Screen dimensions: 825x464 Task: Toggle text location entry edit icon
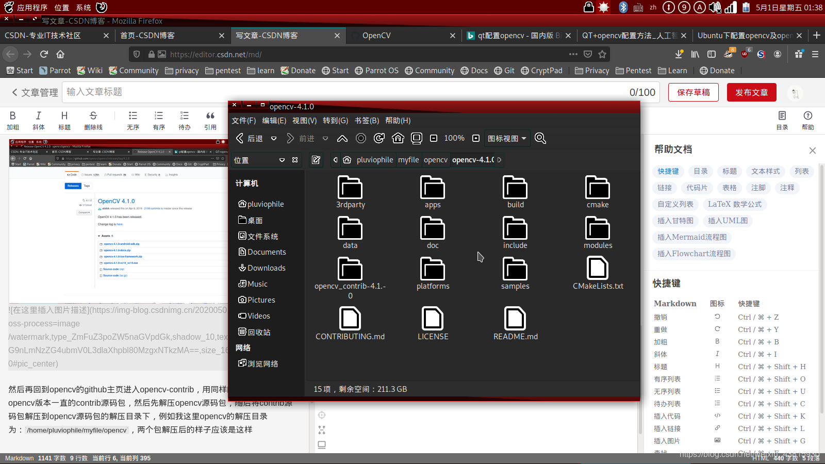point(316,160)
